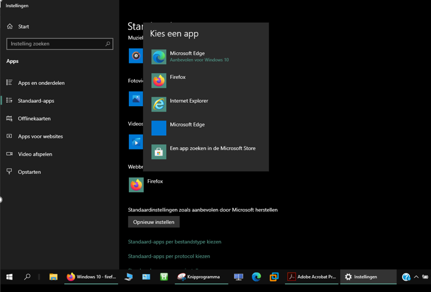Click the Edge icon in the taskbar
431x292 pixels.
256,277
